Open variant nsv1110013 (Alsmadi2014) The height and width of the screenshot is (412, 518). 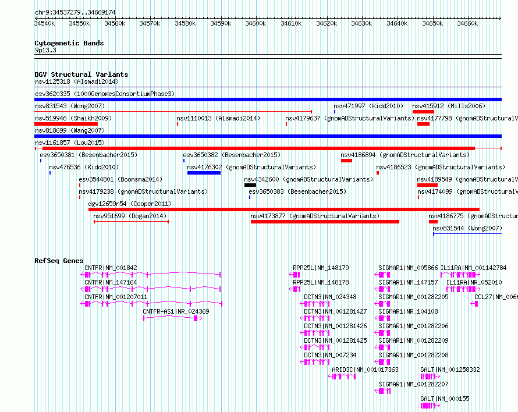pos(218,118)
